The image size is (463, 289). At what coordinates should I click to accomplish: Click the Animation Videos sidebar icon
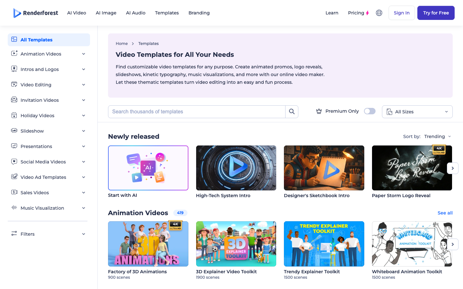pos(14,54)
